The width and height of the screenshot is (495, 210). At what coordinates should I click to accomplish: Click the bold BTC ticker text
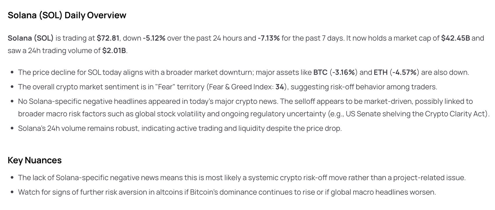click(x=320, y=72)
